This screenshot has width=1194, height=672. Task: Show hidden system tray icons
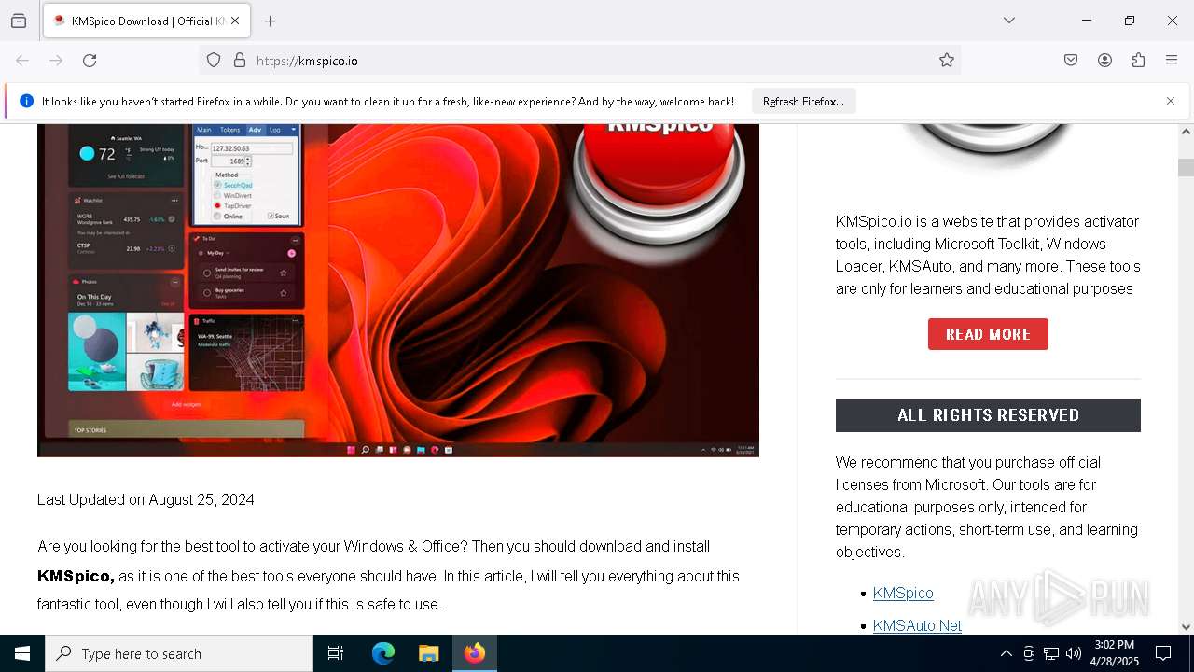pos(1006,653)
